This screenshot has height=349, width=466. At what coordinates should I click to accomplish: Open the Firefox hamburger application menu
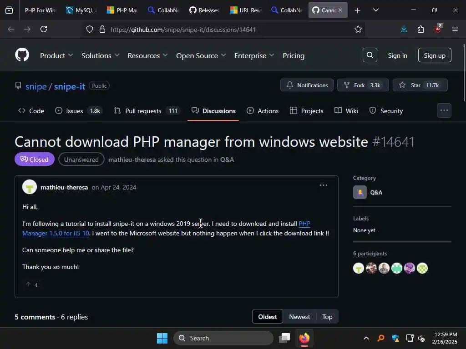(455, 29)
